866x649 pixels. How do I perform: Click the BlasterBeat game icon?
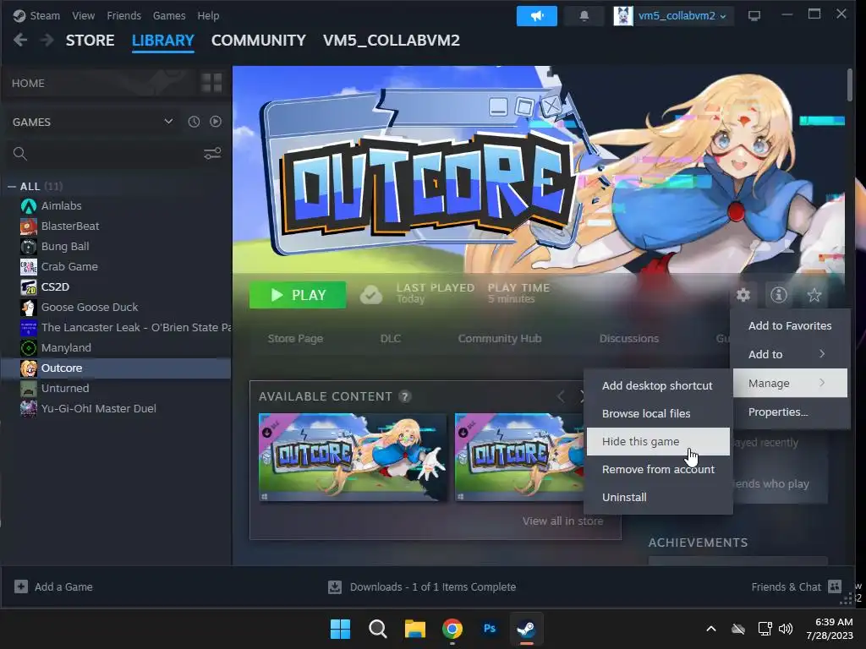point(29,226)
